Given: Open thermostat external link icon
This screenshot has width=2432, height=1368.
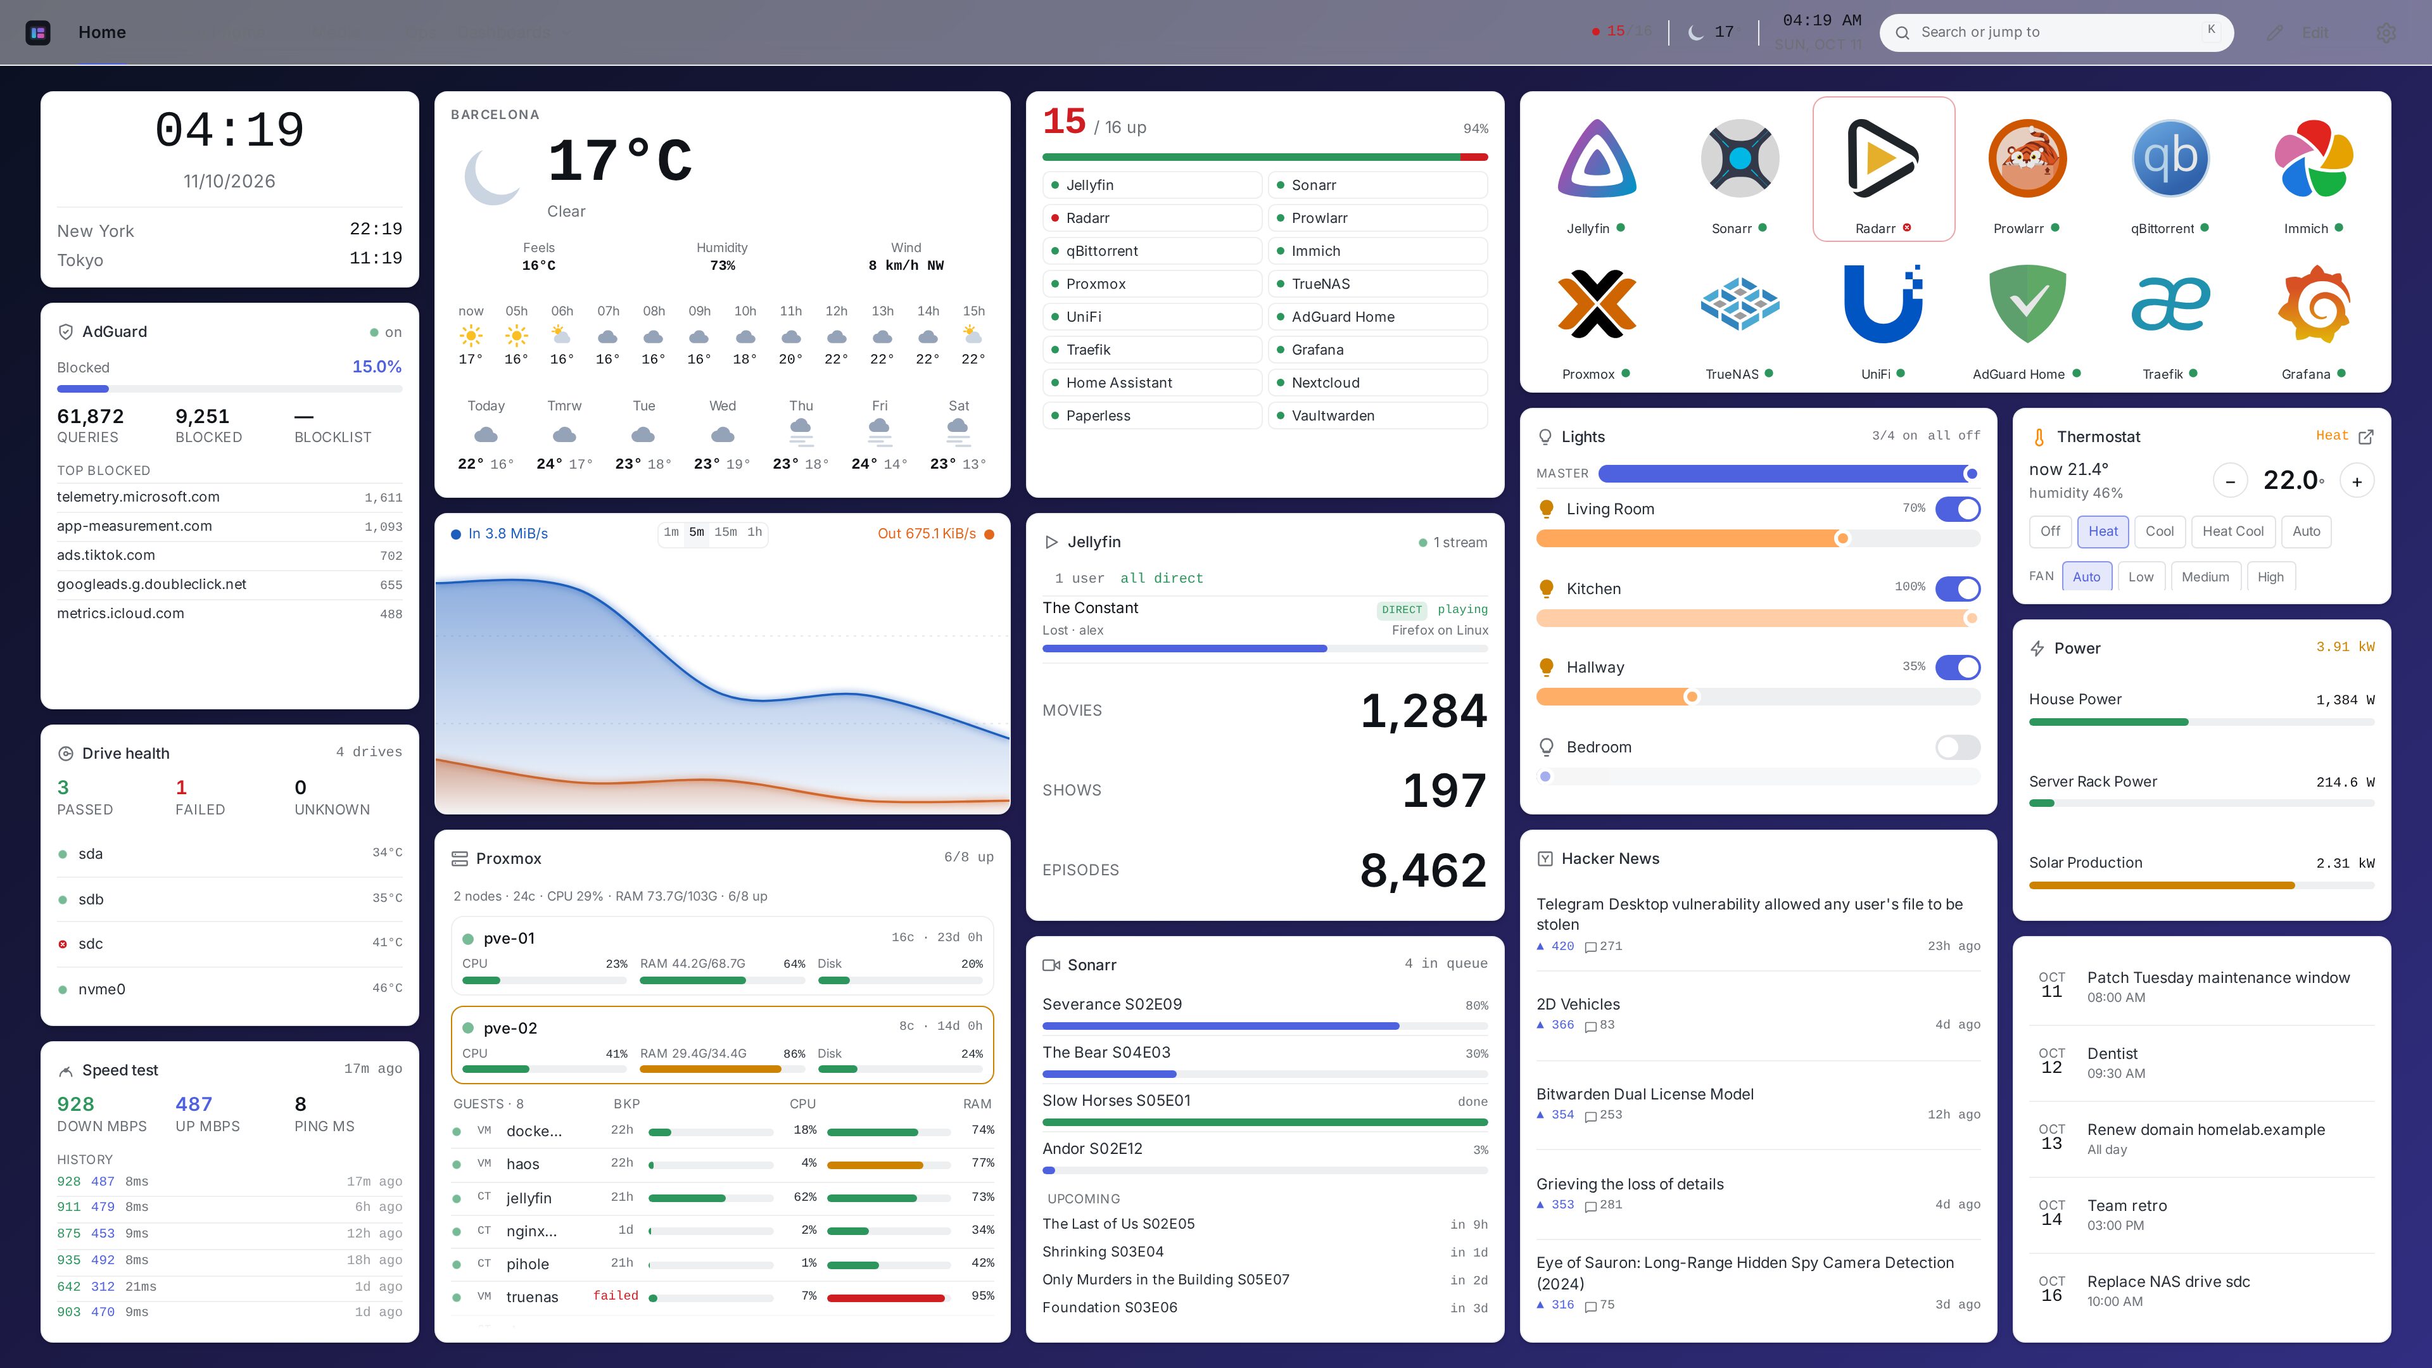Looking at the screenshot, I should (2366, 436).
